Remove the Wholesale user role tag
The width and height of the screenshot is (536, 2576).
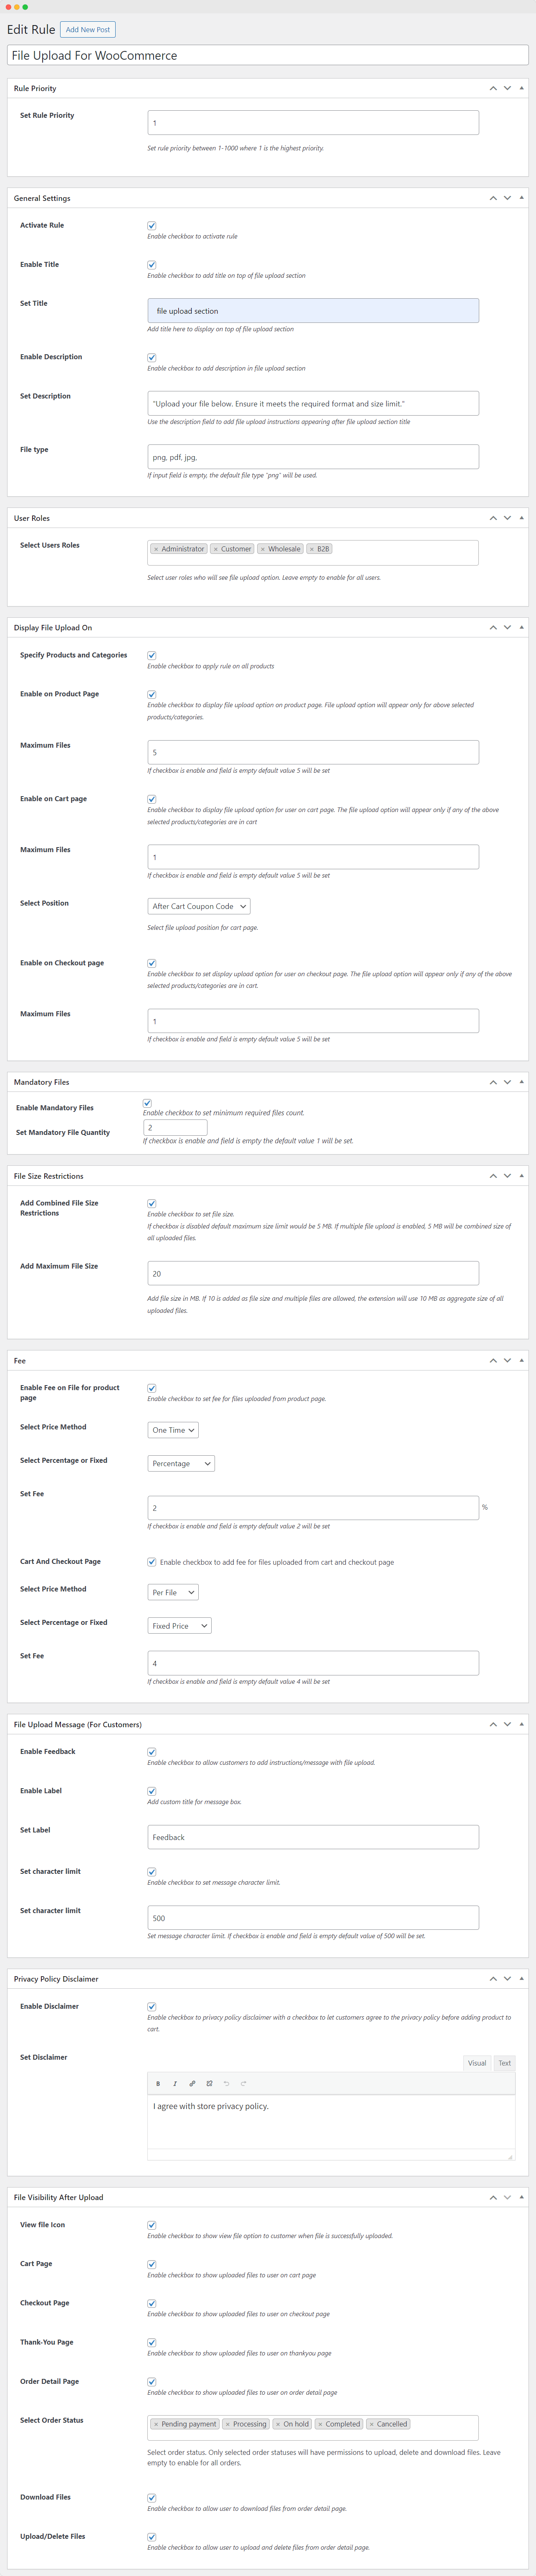pyautogui.click(x=263, y=549)
